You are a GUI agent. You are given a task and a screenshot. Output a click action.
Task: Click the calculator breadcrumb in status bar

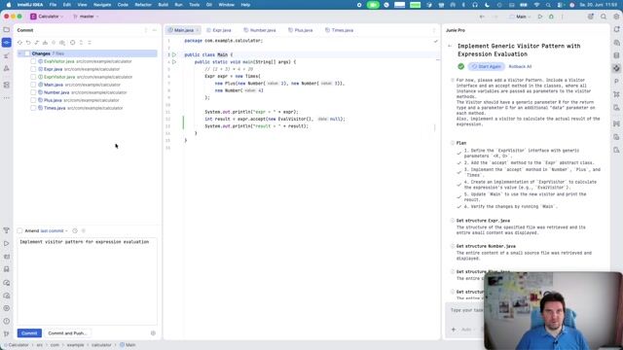(x=101, y=345)
